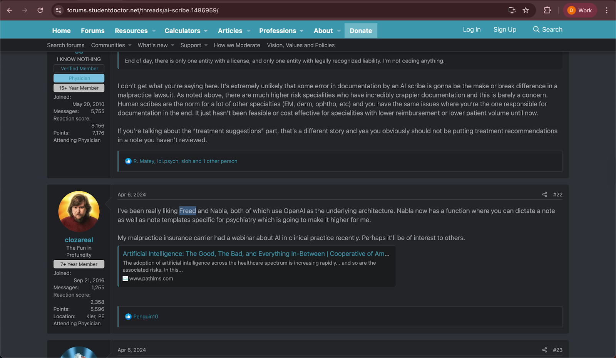Click the browser forward arrow
This screenshot has height=358, width=616.
click(x=25, y=10)
